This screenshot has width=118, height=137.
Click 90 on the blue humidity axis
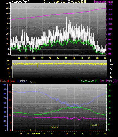[5, 89]
